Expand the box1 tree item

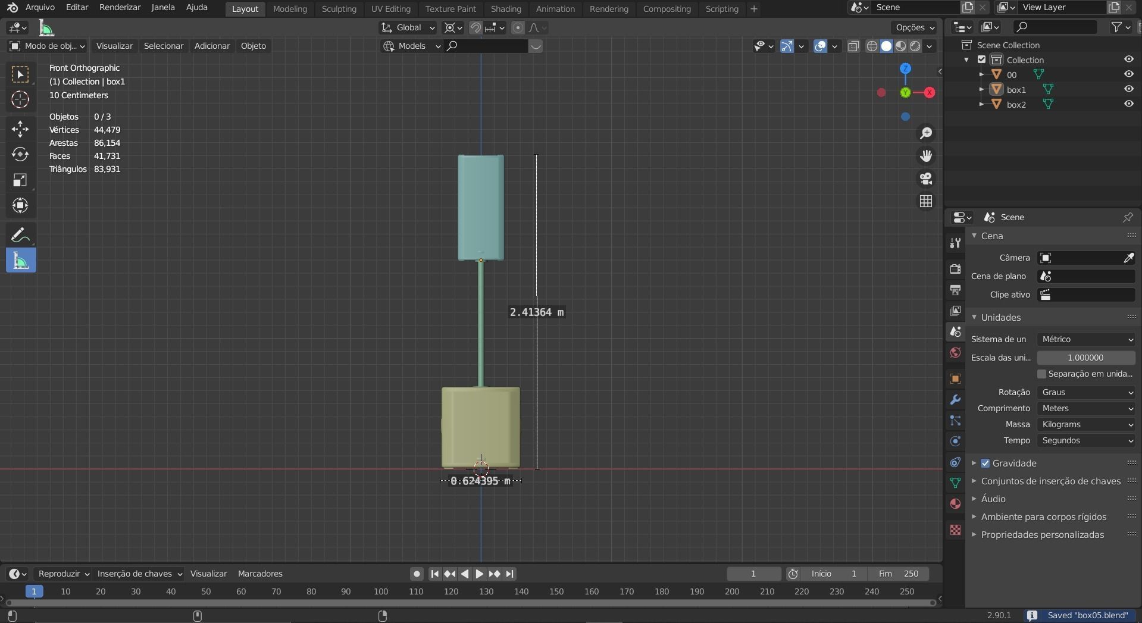pyautogui.click(x=981, y=89)
